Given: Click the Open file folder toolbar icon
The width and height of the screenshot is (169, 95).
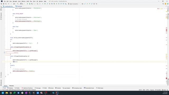Looking at the screenshot, I should click(x=1, y=4).
